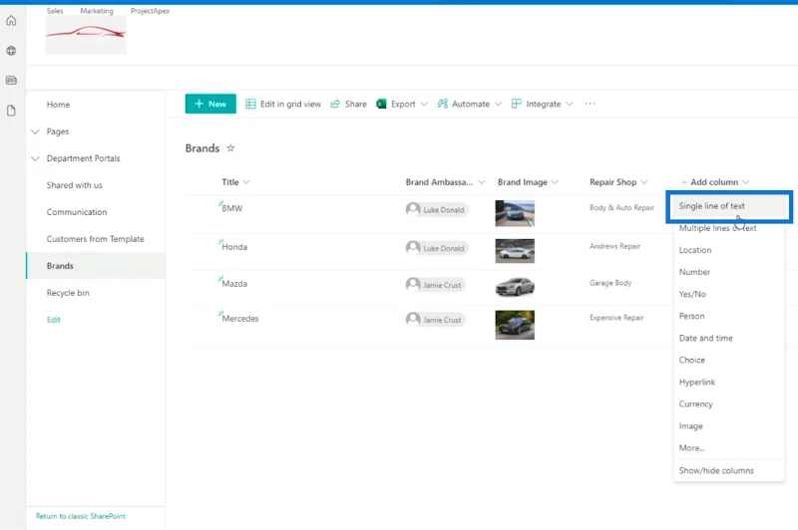This screenshot has height=530, width=798.
Task: Click Luke Donald avatar in Honda row
Action: point(413,248)
